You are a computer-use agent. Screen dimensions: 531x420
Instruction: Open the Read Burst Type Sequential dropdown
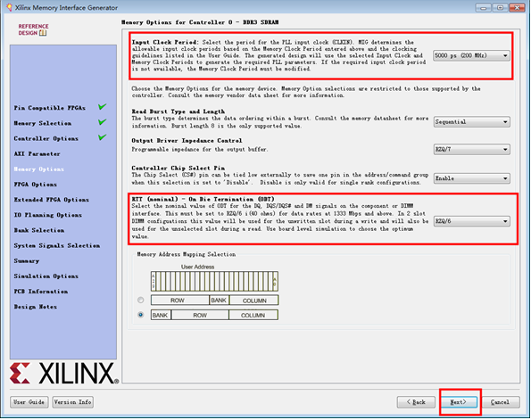pos(472,122)
